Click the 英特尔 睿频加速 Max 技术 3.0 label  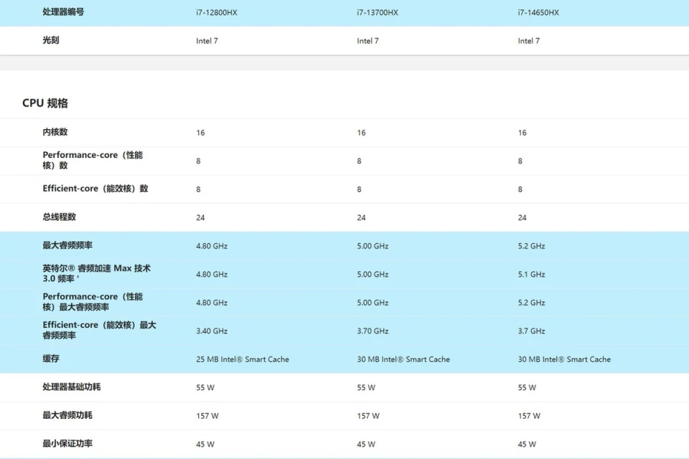(96, 273)
